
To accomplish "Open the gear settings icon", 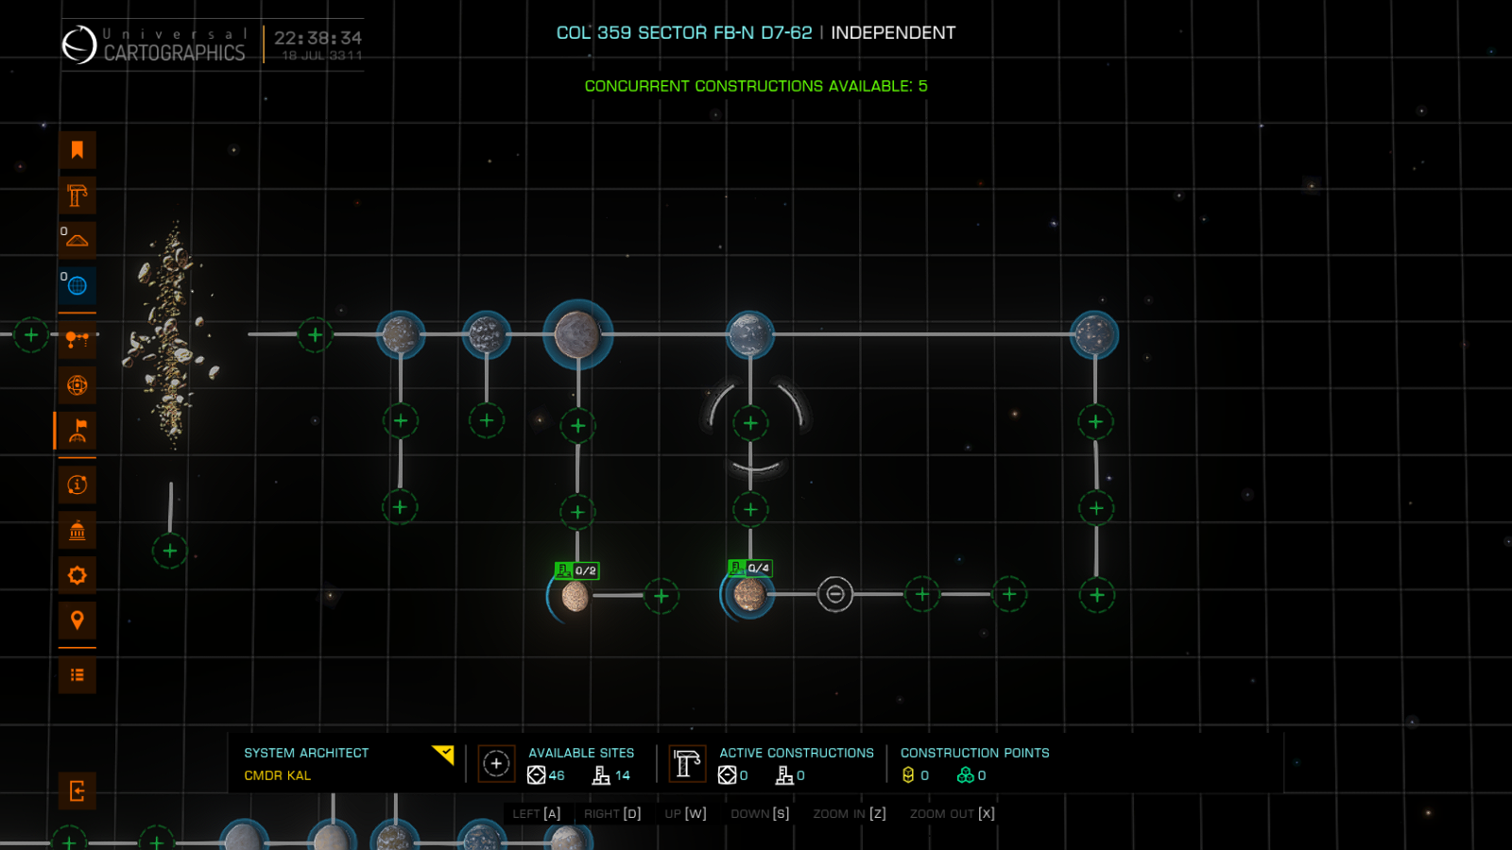I will click(77, 575).
